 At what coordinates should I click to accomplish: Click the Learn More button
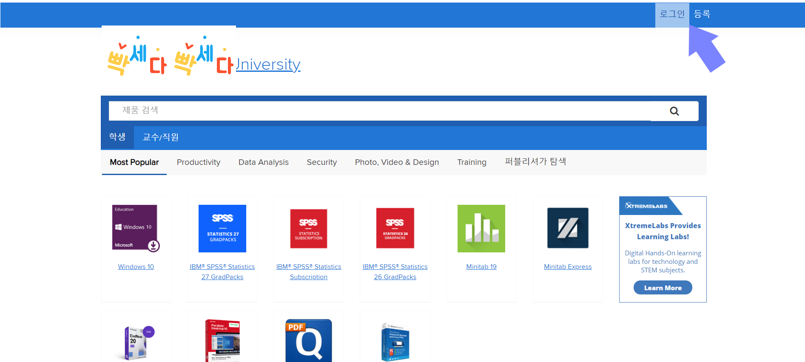click(663, 288)
